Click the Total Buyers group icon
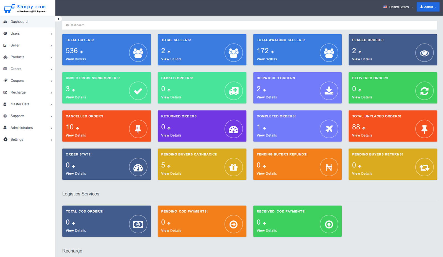The height and width of the screenshot is (257, 443). [138, 53]
